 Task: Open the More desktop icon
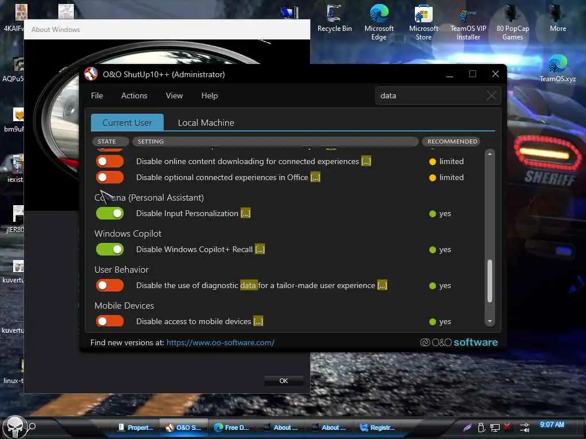point(557,19)
